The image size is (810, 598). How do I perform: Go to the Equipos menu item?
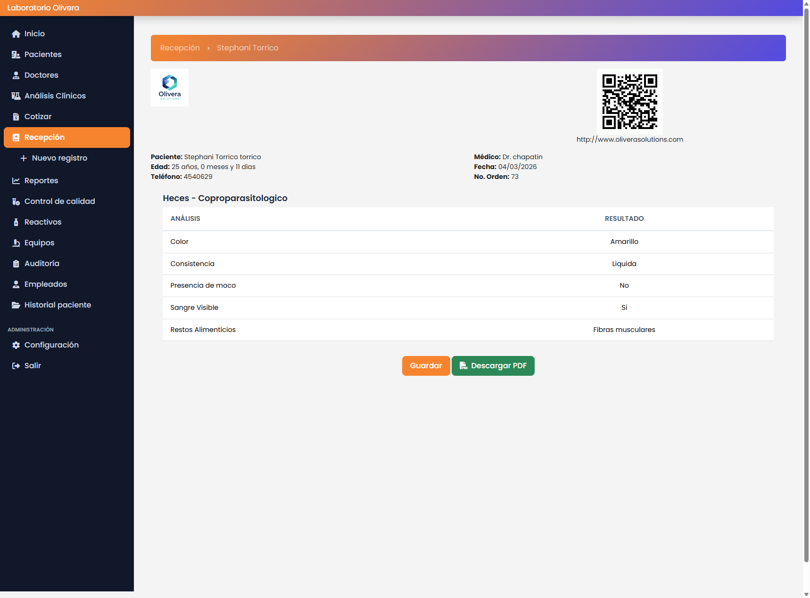coord(39,243)
